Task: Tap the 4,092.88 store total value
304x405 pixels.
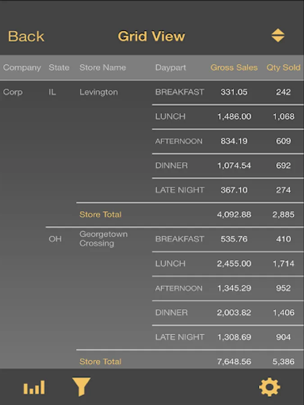Action: [x=234, y=215]
